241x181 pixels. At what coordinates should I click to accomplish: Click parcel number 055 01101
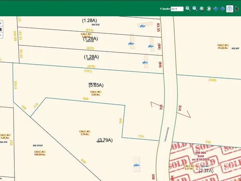(x=38, y=146)
